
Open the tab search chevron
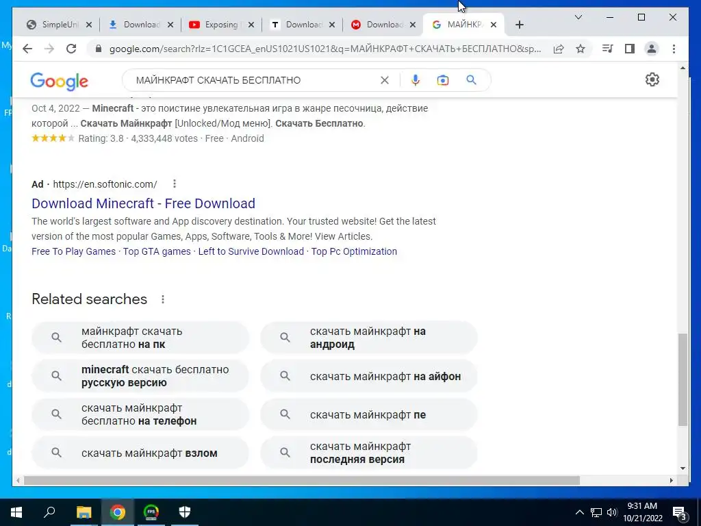coord(578,17)
